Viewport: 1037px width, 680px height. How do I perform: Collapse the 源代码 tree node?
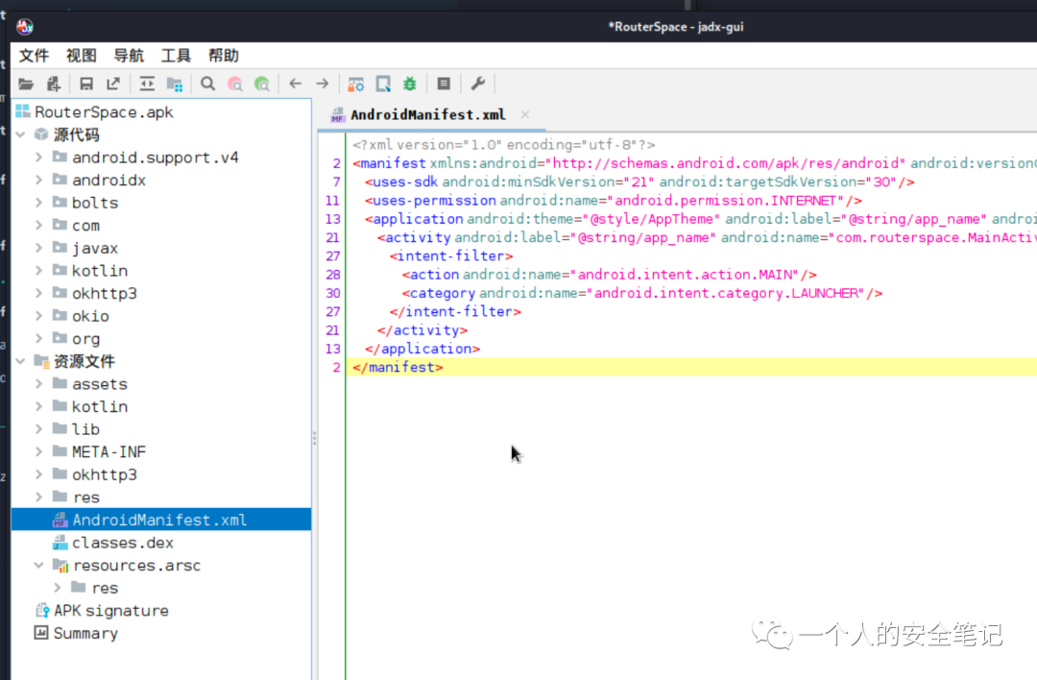(x=20, y=134)
